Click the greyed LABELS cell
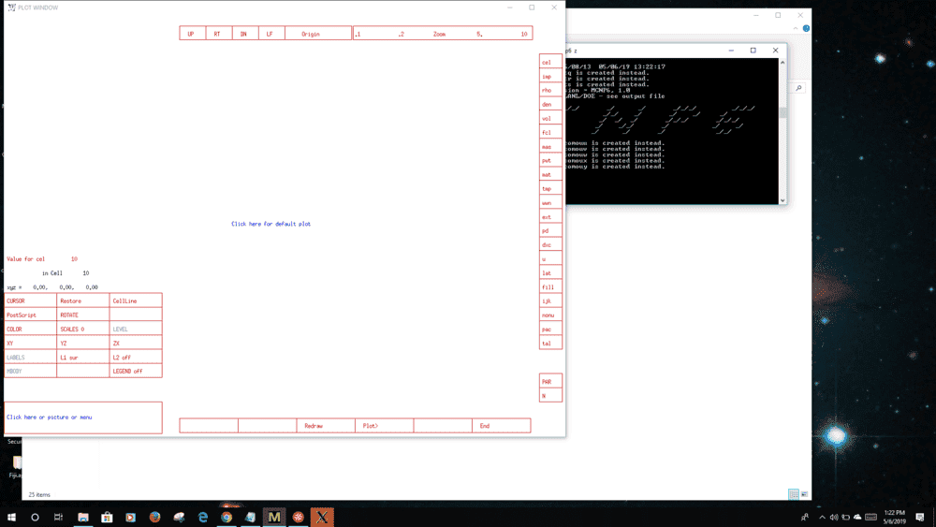 click(31, 358)
